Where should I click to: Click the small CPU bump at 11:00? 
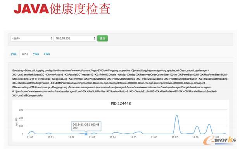pyautogui.click(x=32, y=132)
